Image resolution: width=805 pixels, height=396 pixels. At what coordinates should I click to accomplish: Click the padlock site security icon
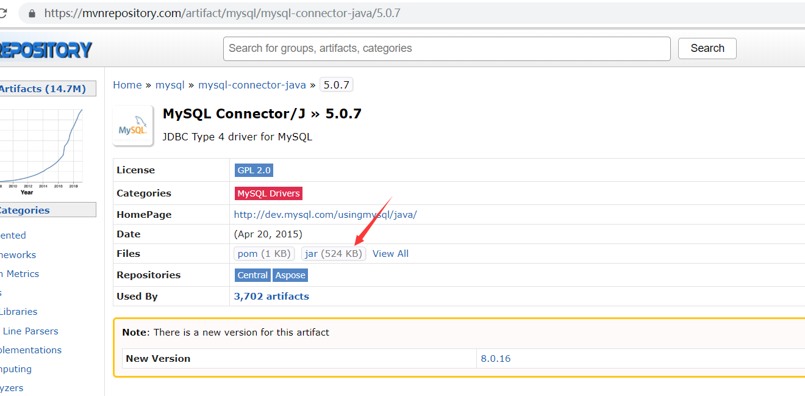tap(31, 13)
